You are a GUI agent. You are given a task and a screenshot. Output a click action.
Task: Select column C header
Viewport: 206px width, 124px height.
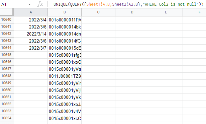pyautogui.click(x=98, y=12)
